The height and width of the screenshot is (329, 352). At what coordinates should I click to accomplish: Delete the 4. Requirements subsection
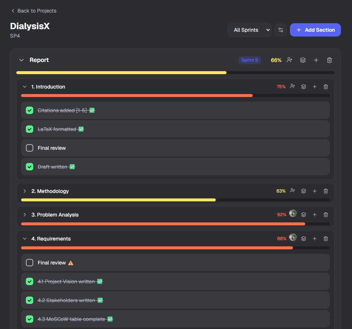pos(326,239)
